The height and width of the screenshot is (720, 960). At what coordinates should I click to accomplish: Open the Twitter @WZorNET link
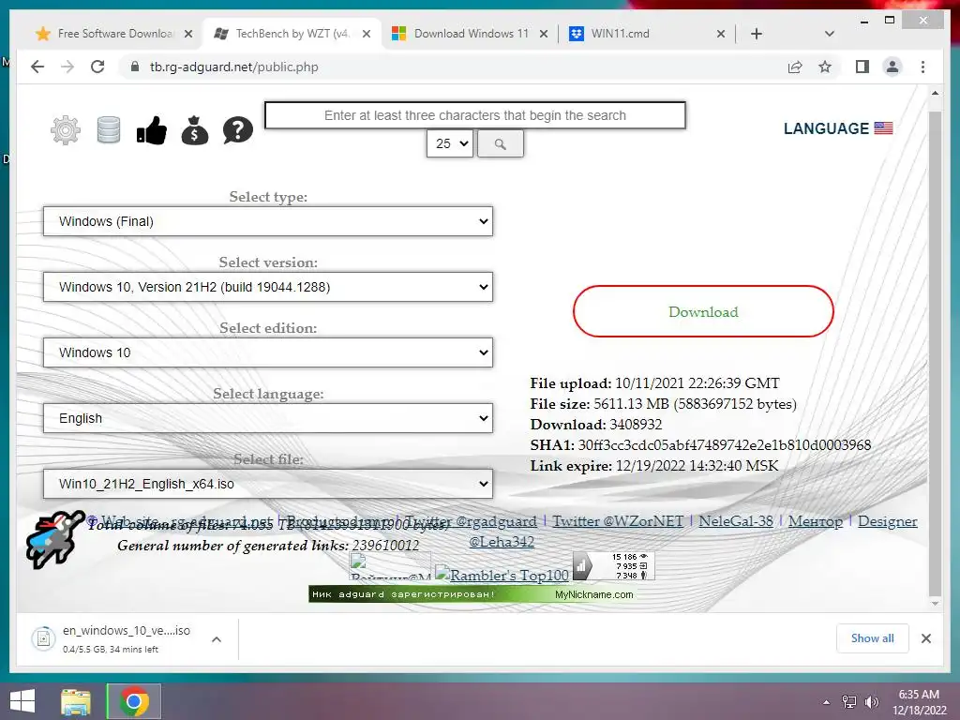point(618,521)
